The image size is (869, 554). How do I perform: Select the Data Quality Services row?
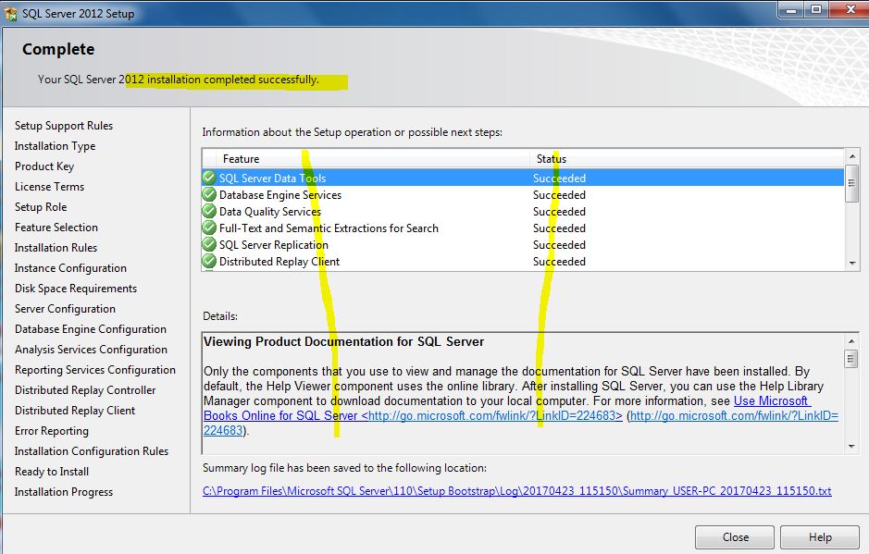click(x=523, y=211)
